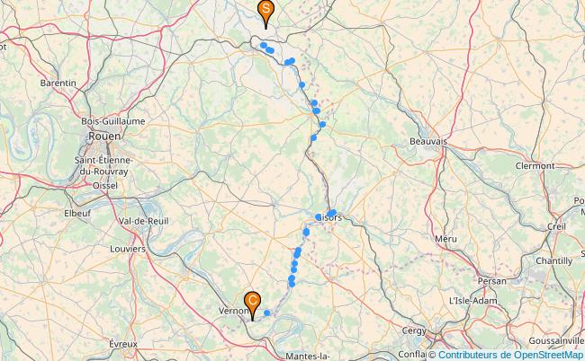This screenshot has height=361, width=585.
Task: Click the orange C marker near Vernon
Action: (253, 305)
